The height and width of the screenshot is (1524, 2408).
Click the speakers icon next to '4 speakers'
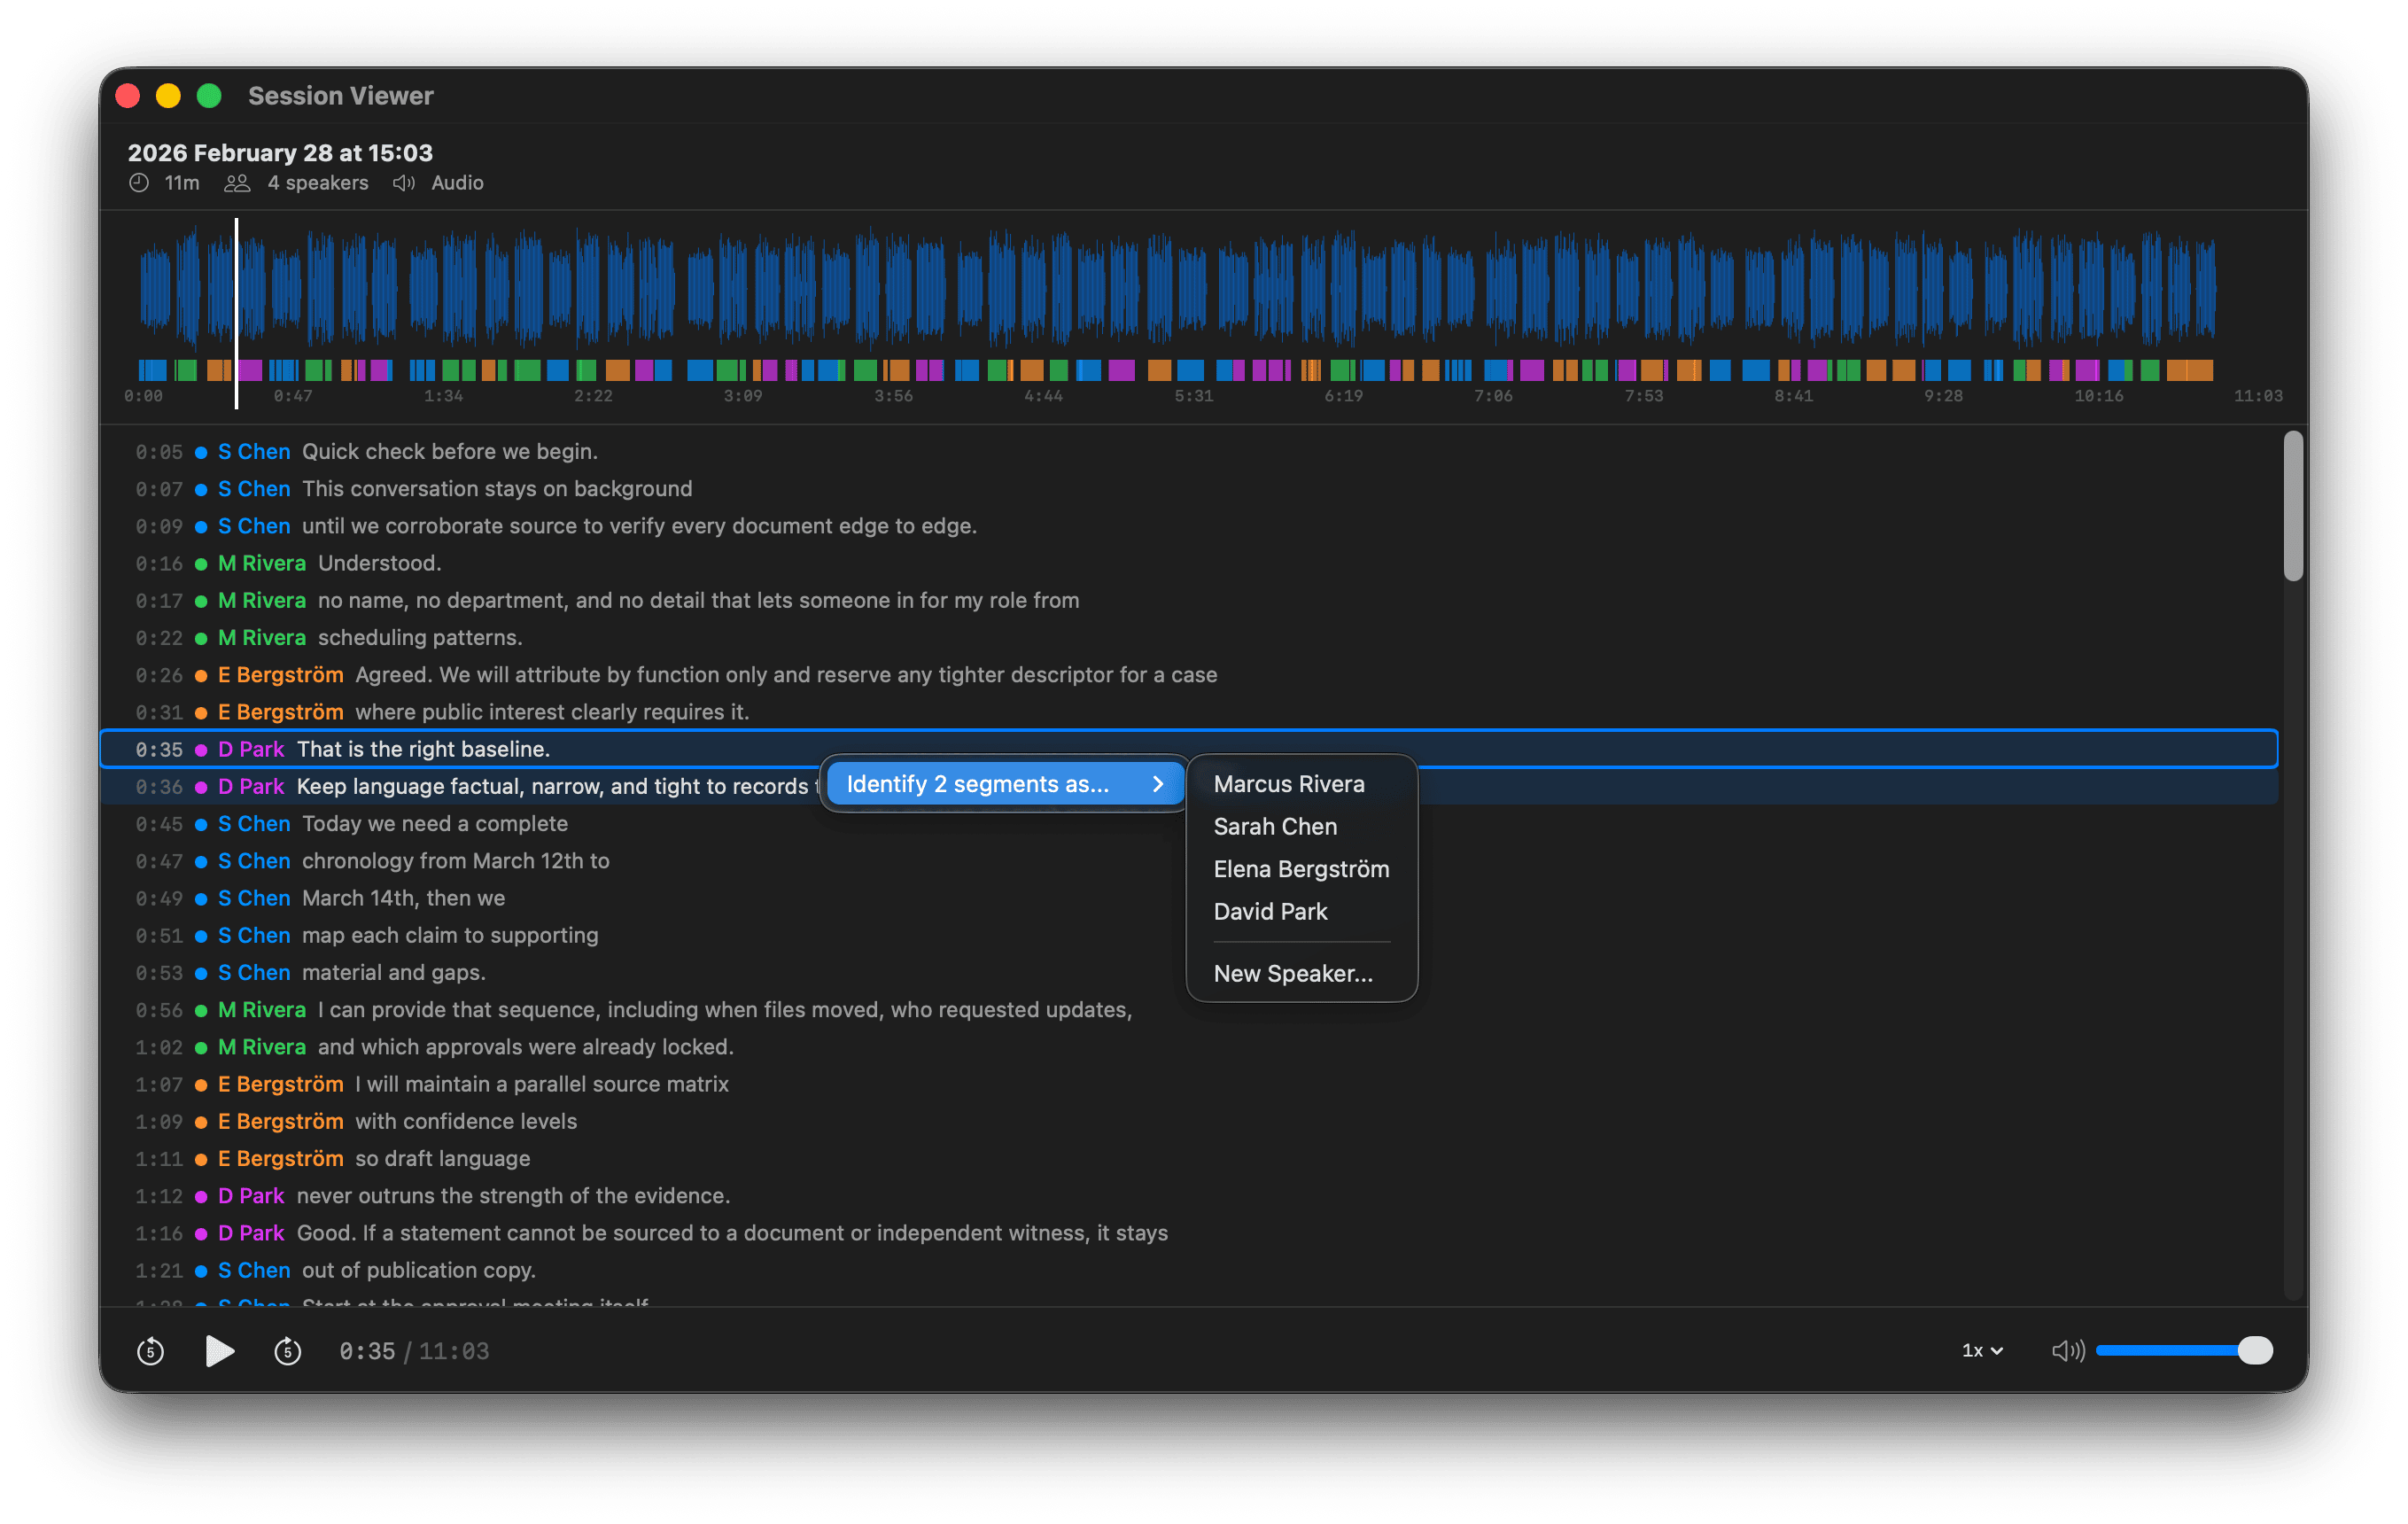(x=237, y=183)
